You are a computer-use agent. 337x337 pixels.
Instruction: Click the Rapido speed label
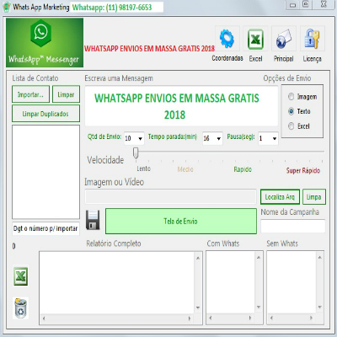point(243,169)
